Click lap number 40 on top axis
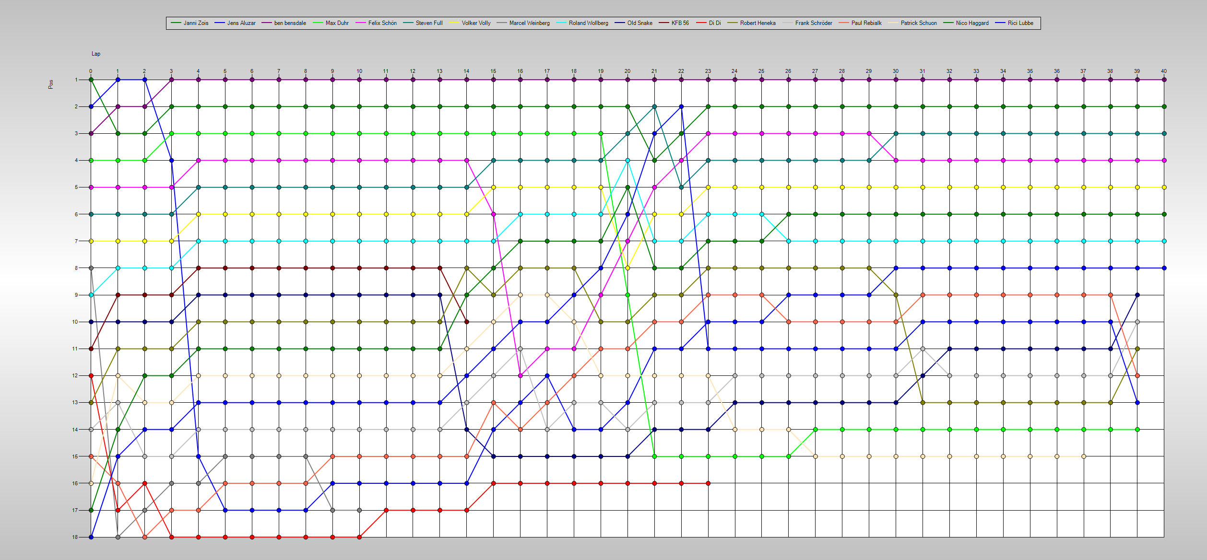Screen dimensions: 1207x560 (1164, 71)
